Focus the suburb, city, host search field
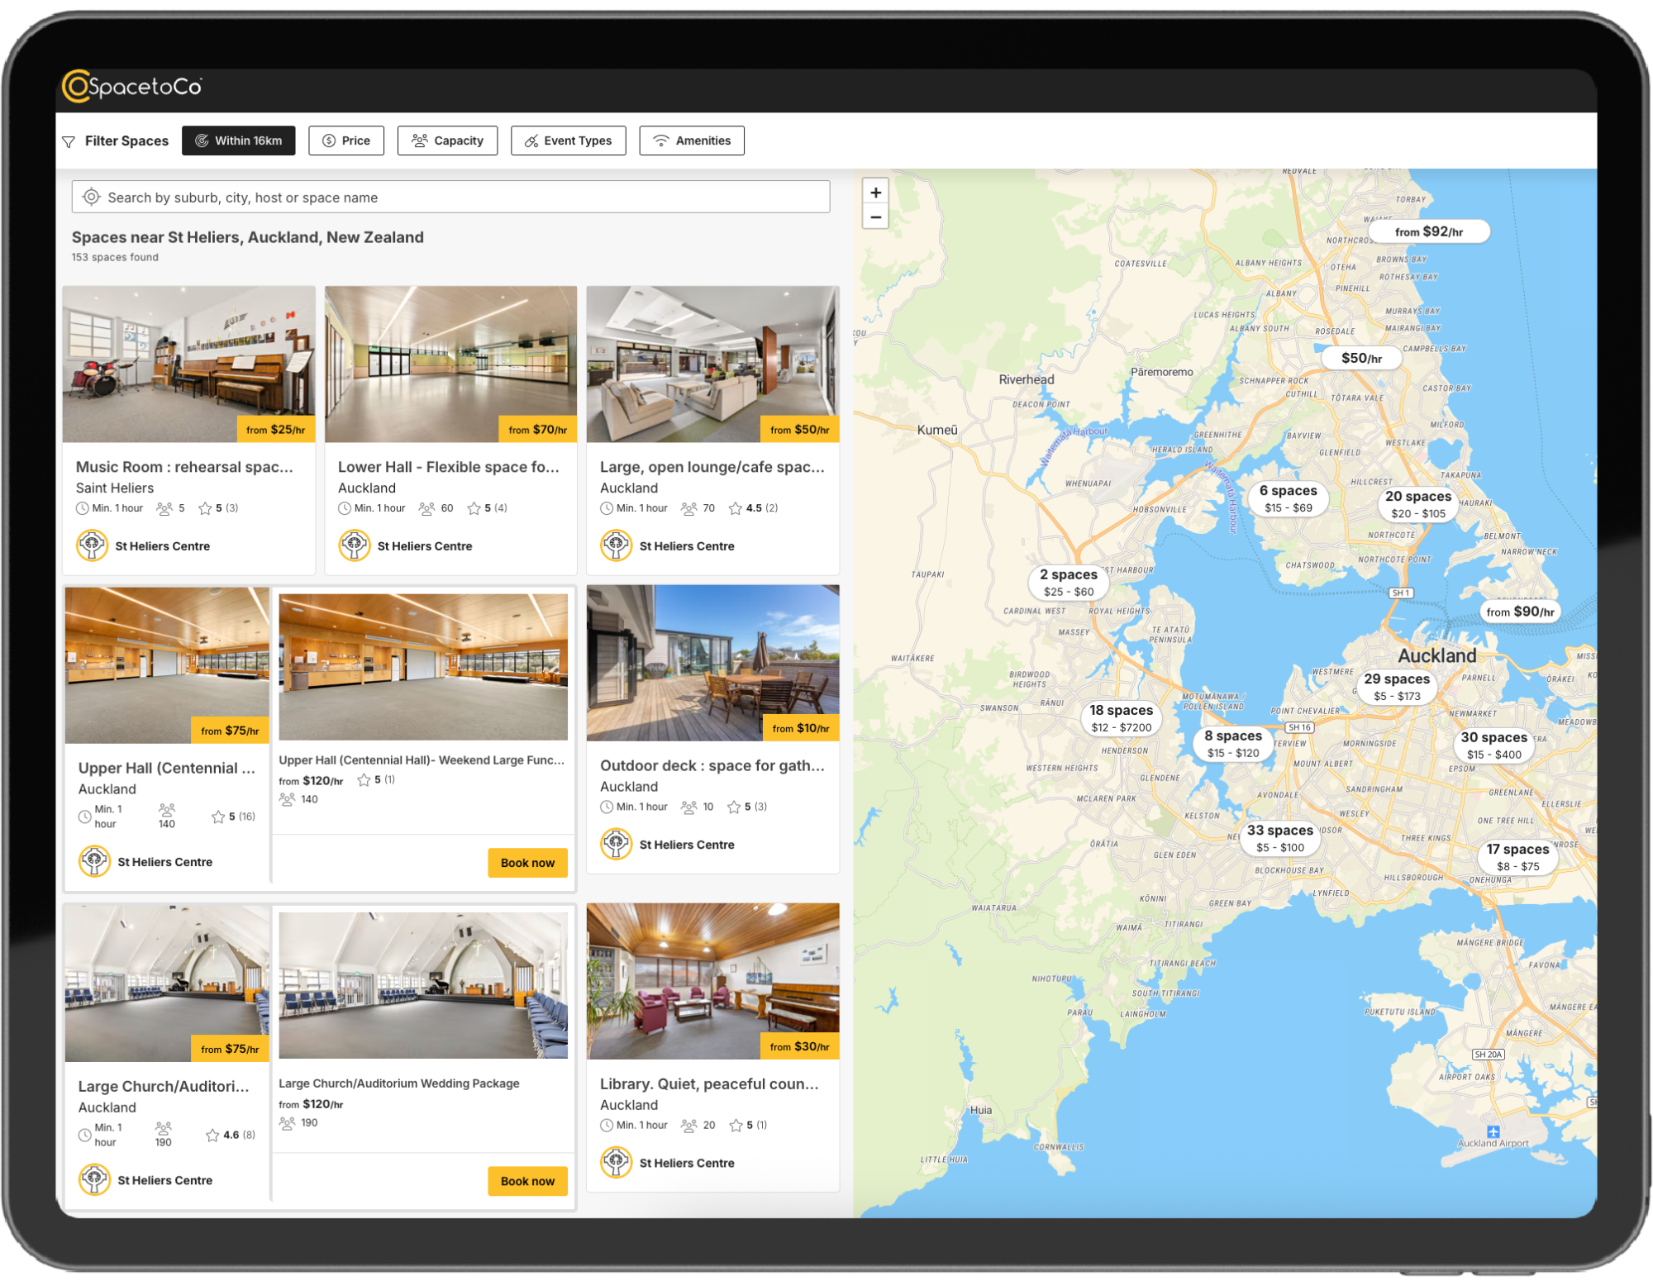Image resolution: width=1653 pixels, height=1281 pixels. pos(450,198)
